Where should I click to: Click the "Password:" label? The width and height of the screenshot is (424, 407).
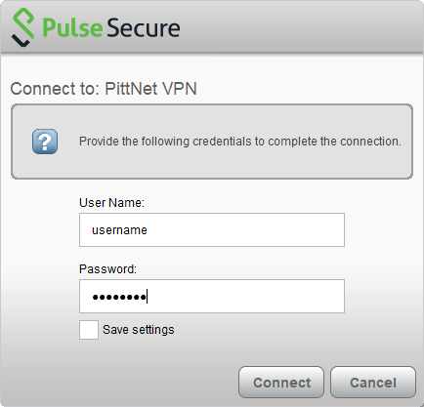pyautogui.click(x=107, y=269)
